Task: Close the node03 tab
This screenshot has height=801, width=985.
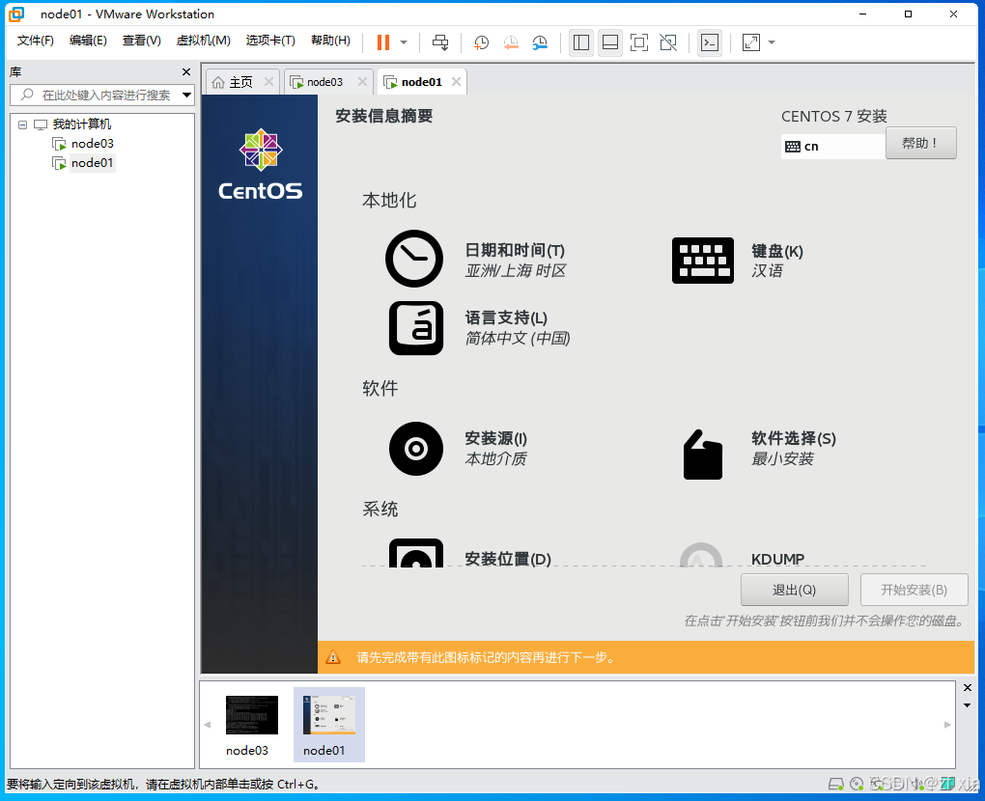Action: [362, 82]
